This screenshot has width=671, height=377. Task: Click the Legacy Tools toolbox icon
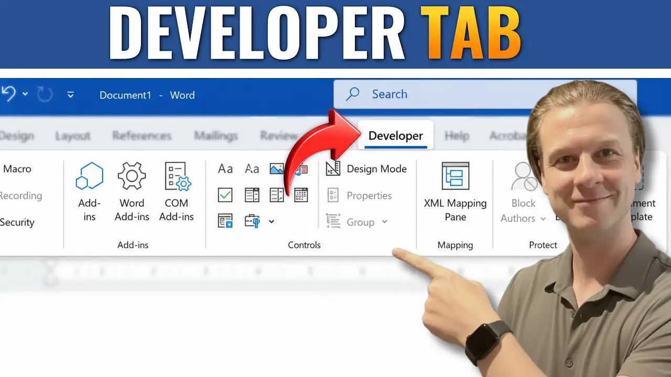253,221
